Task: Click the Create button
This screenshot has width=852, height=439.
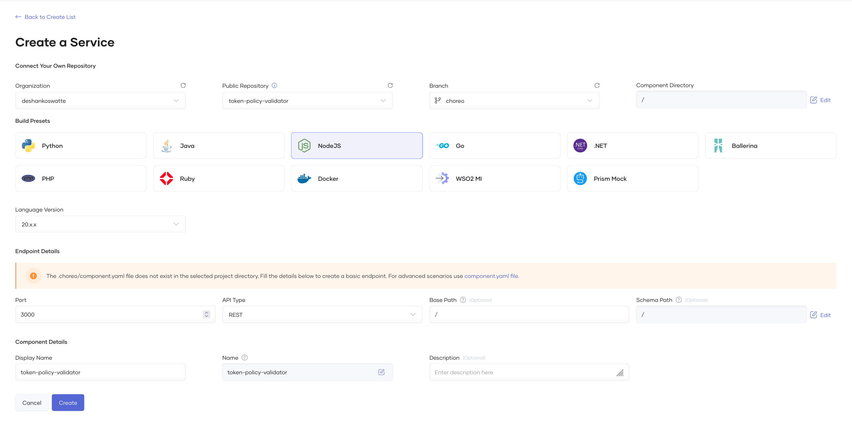Action: point(68,402)
